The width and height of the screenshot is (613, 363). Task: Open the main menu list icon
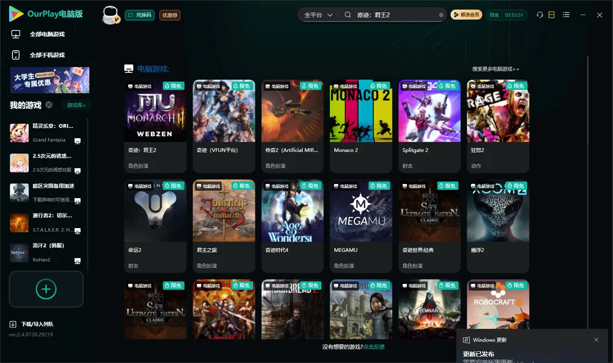click(566, 15)
